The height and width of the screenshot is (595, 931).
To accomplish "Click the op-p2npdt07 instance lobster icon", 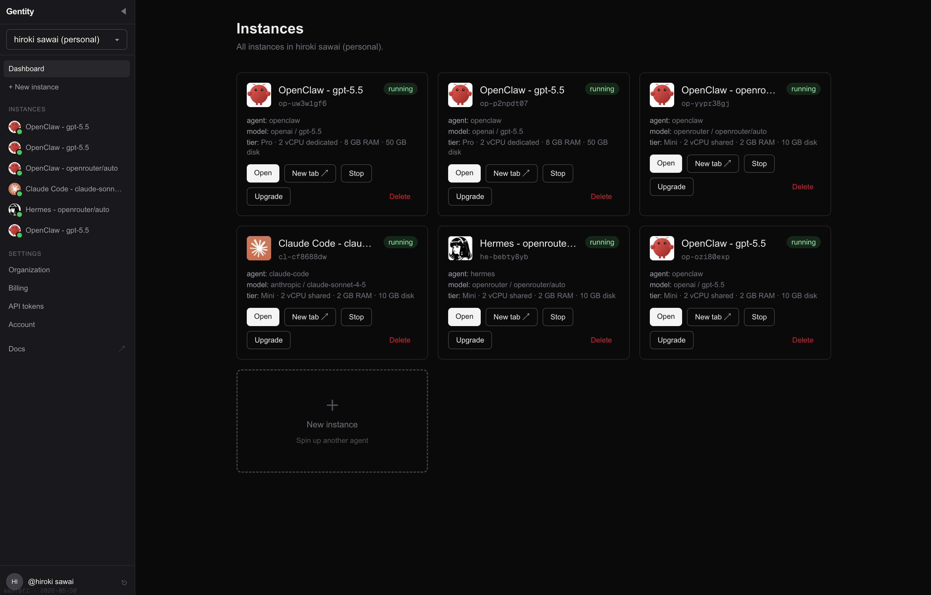I will (460, 95).
